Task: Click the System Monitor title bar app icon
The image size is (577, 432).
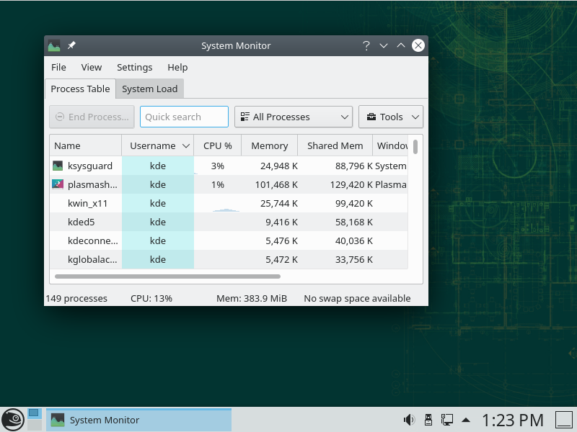Action: pos(54,46)
